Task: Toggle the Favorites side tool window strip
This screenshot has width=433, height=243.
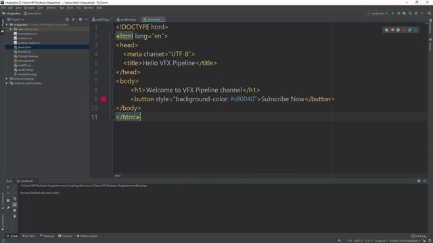Action: click(3, 222)
